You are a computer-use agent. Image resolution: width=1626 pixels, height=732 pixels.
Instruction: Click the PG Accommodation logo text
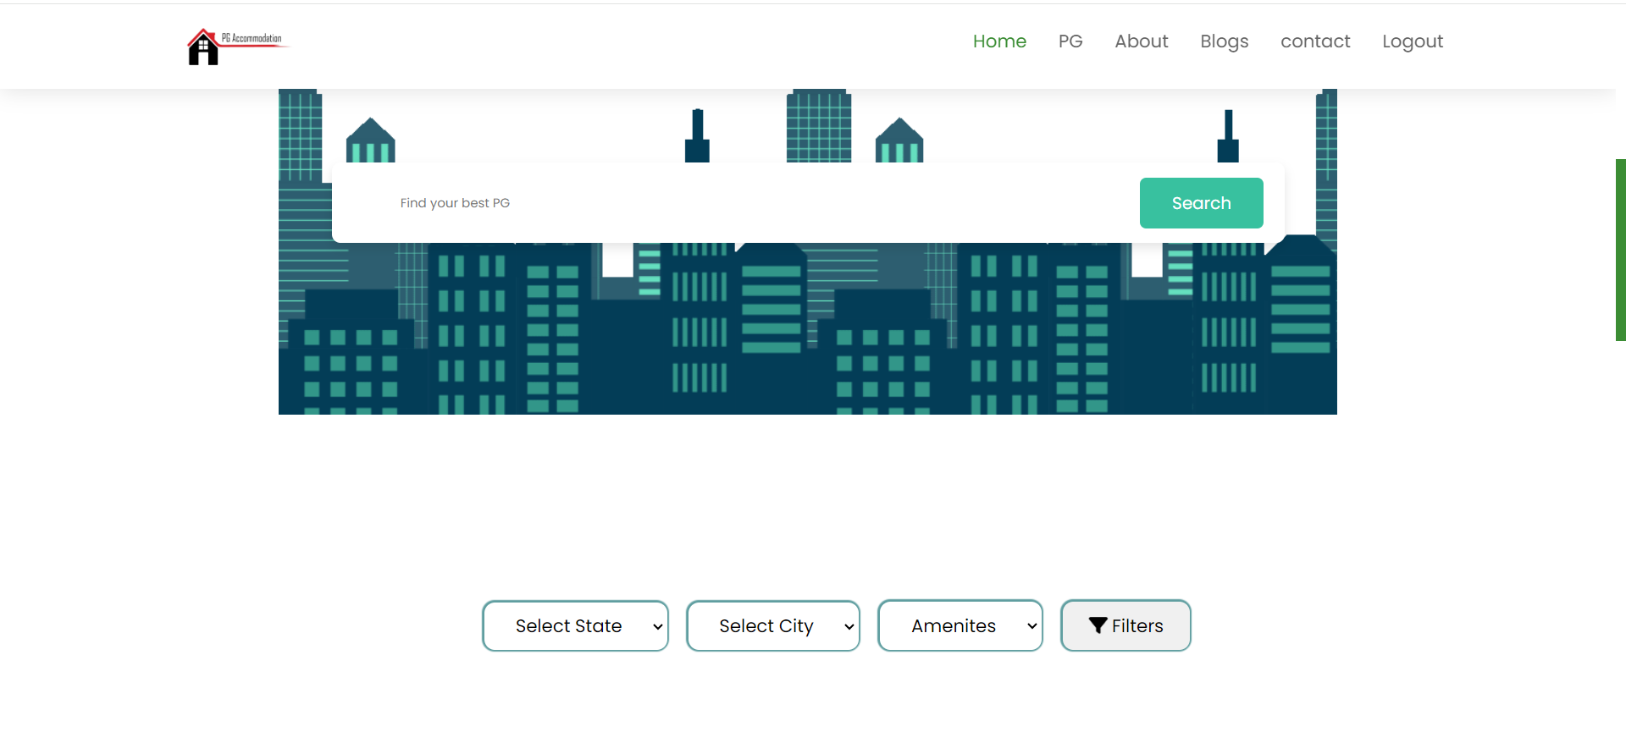click(x=252, y=38)
